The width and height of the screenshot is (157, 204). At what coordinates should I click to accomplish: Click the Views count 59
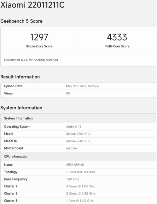[x=68, y=94]
